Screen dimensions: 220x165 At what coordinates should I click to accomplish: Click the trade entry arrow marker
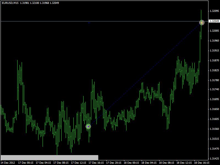88,127
